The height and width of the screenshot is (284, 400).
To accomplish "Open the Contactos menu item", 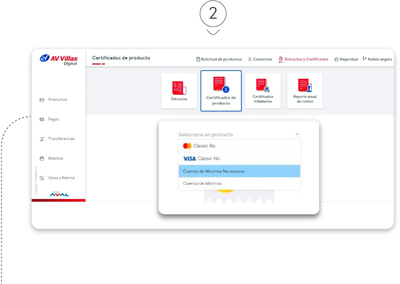I will click(x=259, y=59).
